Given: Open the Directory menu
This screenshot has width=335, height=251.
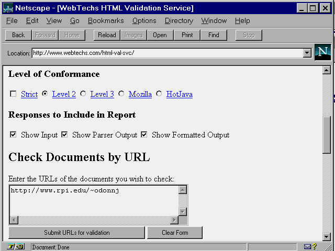Looking at the screenshot, I should click(178, 21).
